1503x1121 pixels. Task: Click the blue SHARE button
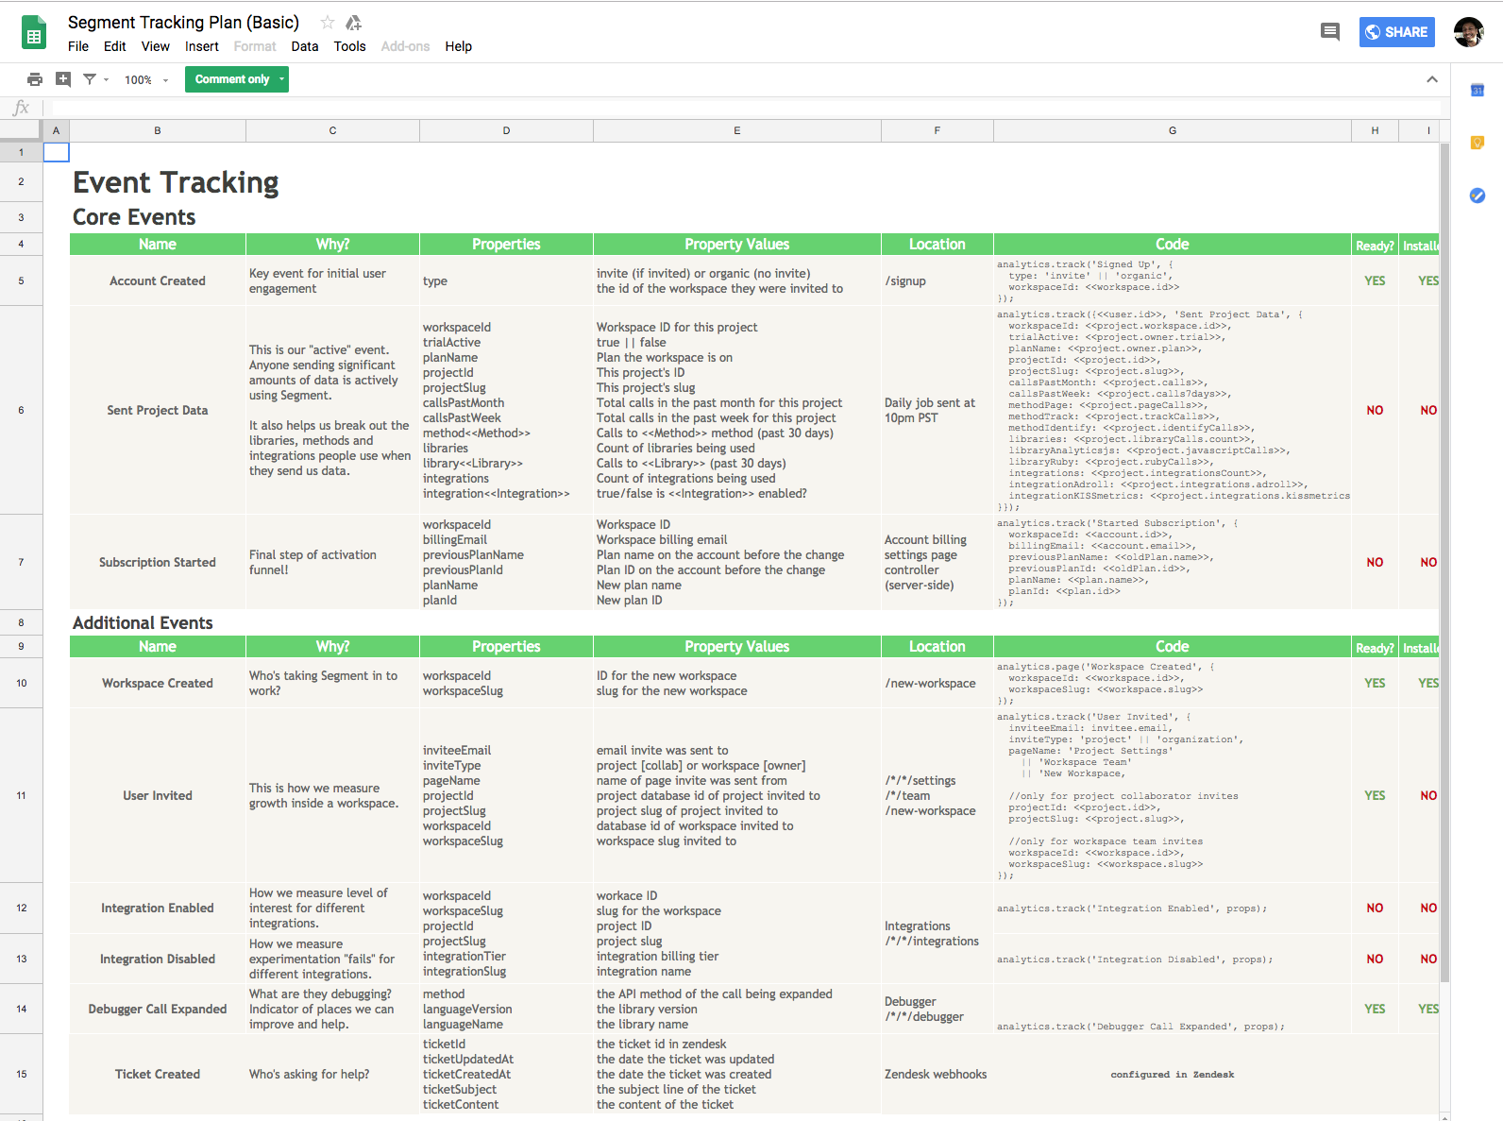[1397, 32]
